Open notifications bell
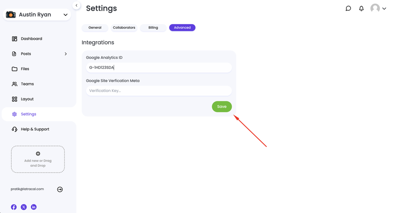The height and width of the screenshot is (213, 395). pos(362,9)
